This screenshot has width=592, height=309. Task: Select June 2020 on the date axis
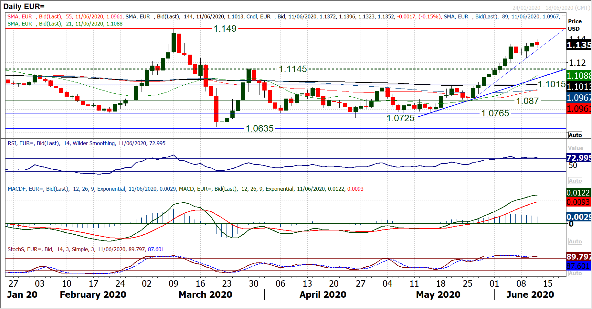point(530,294)
